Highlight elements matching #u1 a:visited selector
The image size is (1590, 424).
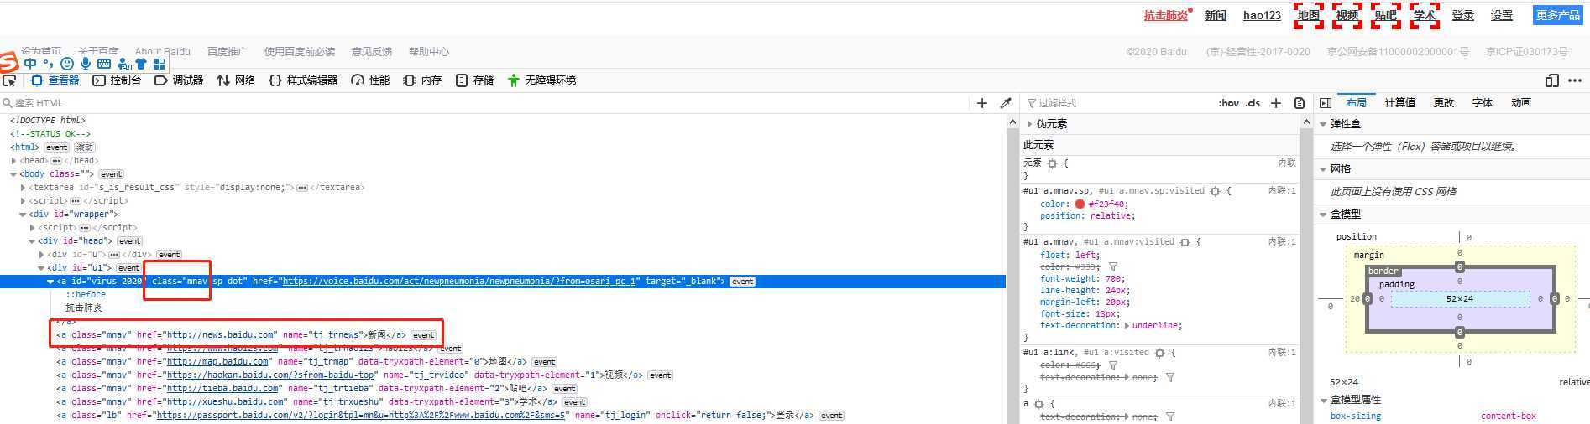point(1159,353)
